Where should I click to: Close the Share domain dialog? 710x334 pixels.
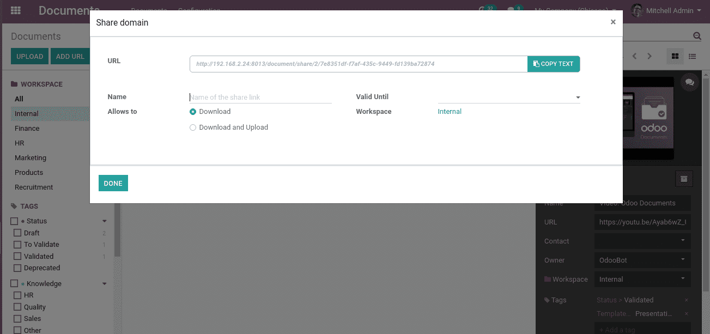613,22
